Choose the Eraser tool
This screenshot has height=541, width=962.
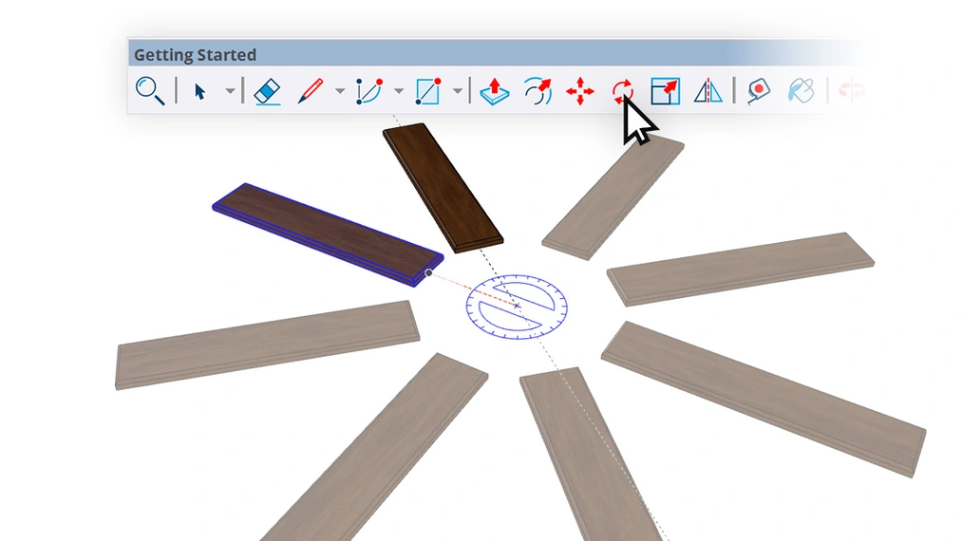coord(268,91)
